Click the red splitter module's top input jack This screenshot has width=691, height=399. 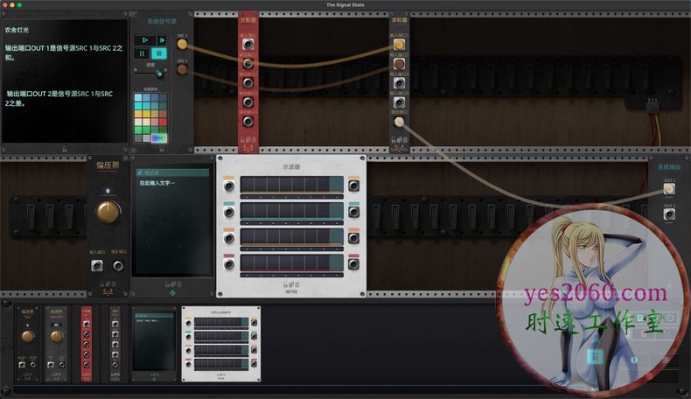coord(249,45)
